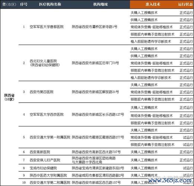Screen dimensions: 194x186
Task: Click address 陕西省宝鸡市渭滨区新建路东段2号
Action: [98, 168]
